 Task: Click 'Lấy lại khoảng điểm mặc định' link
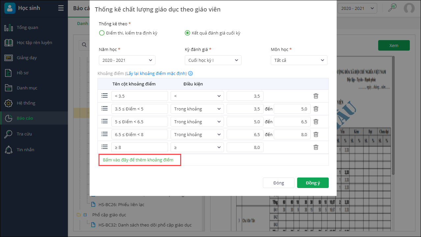coord(156,73)
